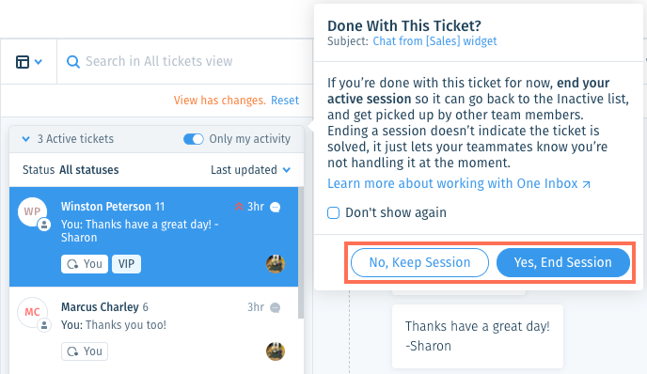Collapse the 3 Active tickets section

click(x=26, y=139)
